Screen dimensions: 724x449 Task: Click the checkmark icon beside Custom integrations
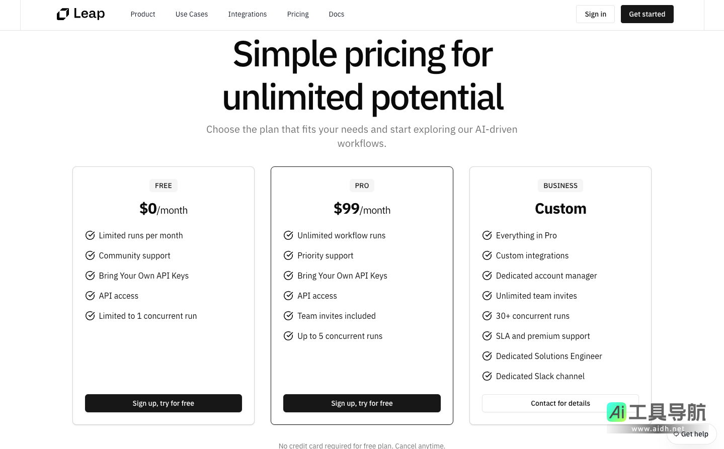click(487, 255)
